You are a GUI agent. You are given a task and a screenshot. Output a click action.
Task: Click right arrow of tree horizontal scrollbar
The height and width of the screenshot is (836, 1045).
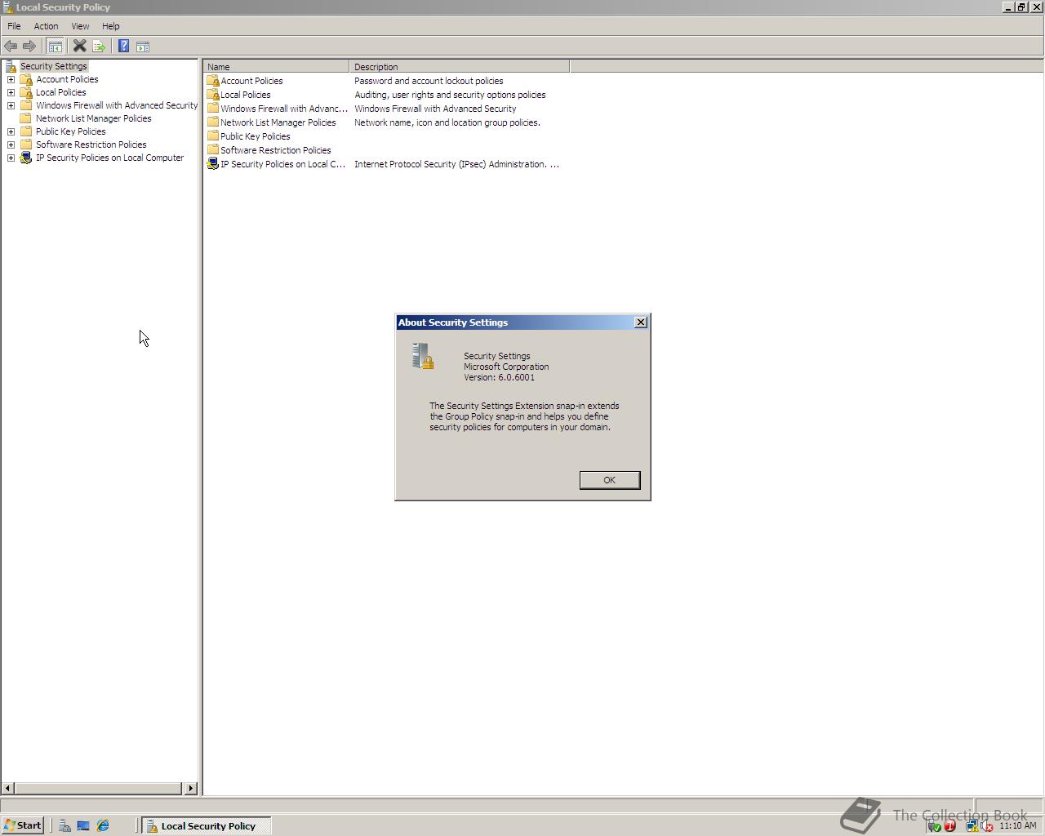(x=191, y=789)
